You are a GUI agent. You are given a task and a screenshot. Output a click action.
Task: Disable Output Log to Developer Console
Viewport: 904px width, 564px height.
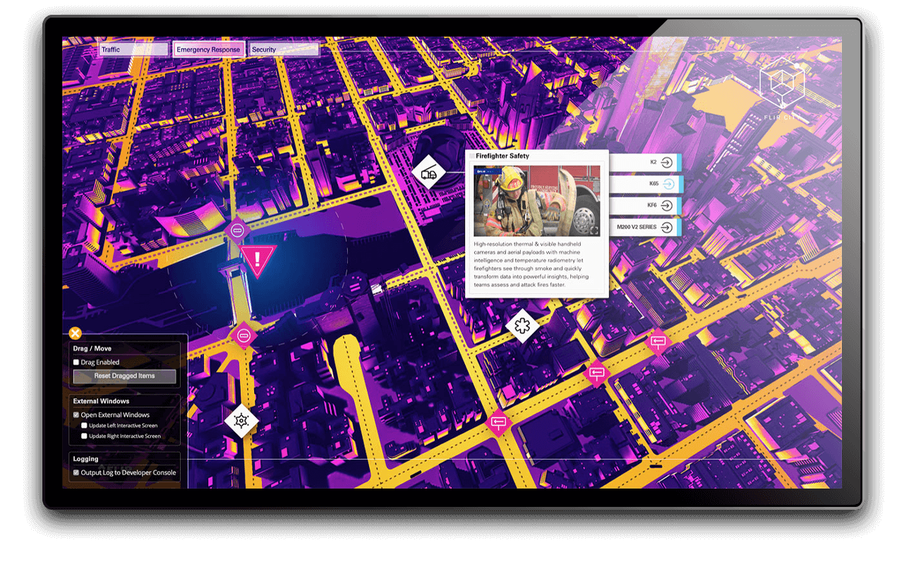pos(76,473)
